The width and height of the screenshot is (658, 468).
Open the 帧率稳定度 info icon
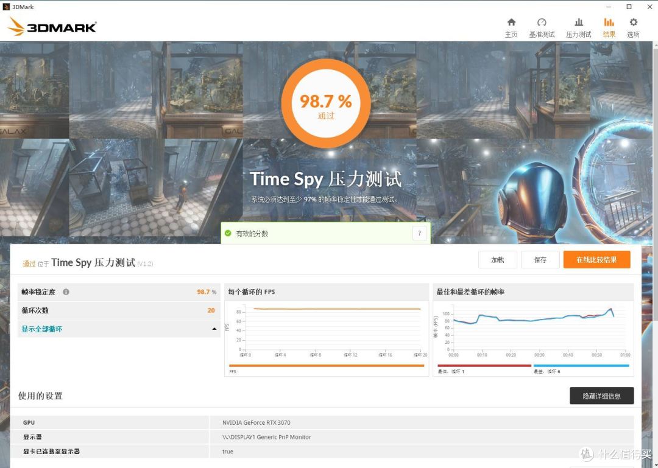pyautogui.click(x=66, y=292)
